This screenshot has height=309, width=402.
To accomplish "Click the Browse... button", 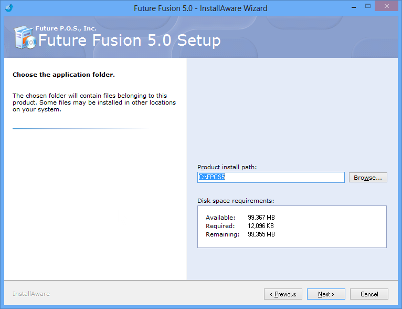I will [x=368, y=177].
